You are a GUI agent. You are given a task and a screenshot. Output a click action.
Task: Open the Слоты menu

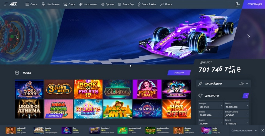(31, 4)
